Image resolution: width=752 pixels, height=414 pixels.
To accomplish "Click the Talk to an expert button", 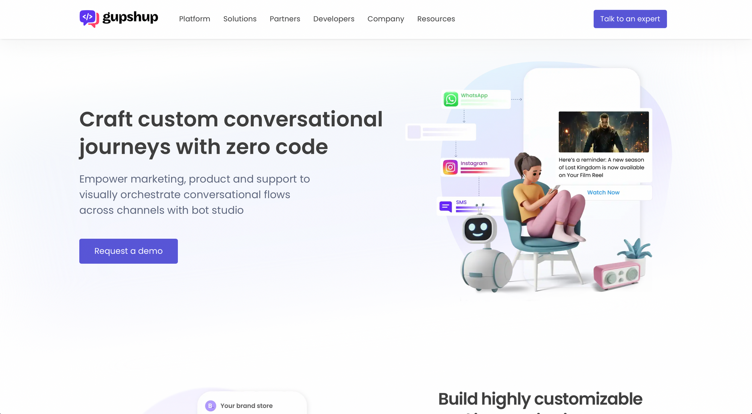I will pos(630,19).
